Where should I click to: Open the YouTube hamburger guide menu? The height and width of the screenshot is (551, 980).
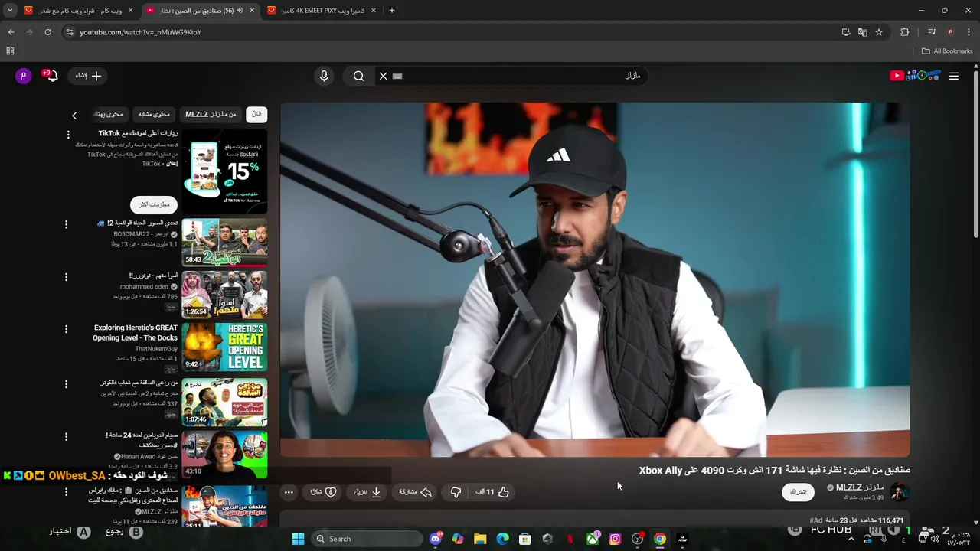pos(954,76)
